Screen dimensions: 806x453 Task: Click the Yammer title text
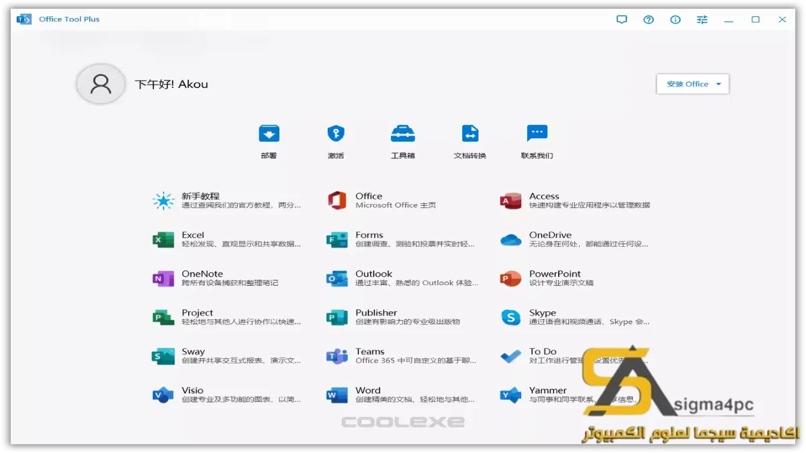[548, 391]
